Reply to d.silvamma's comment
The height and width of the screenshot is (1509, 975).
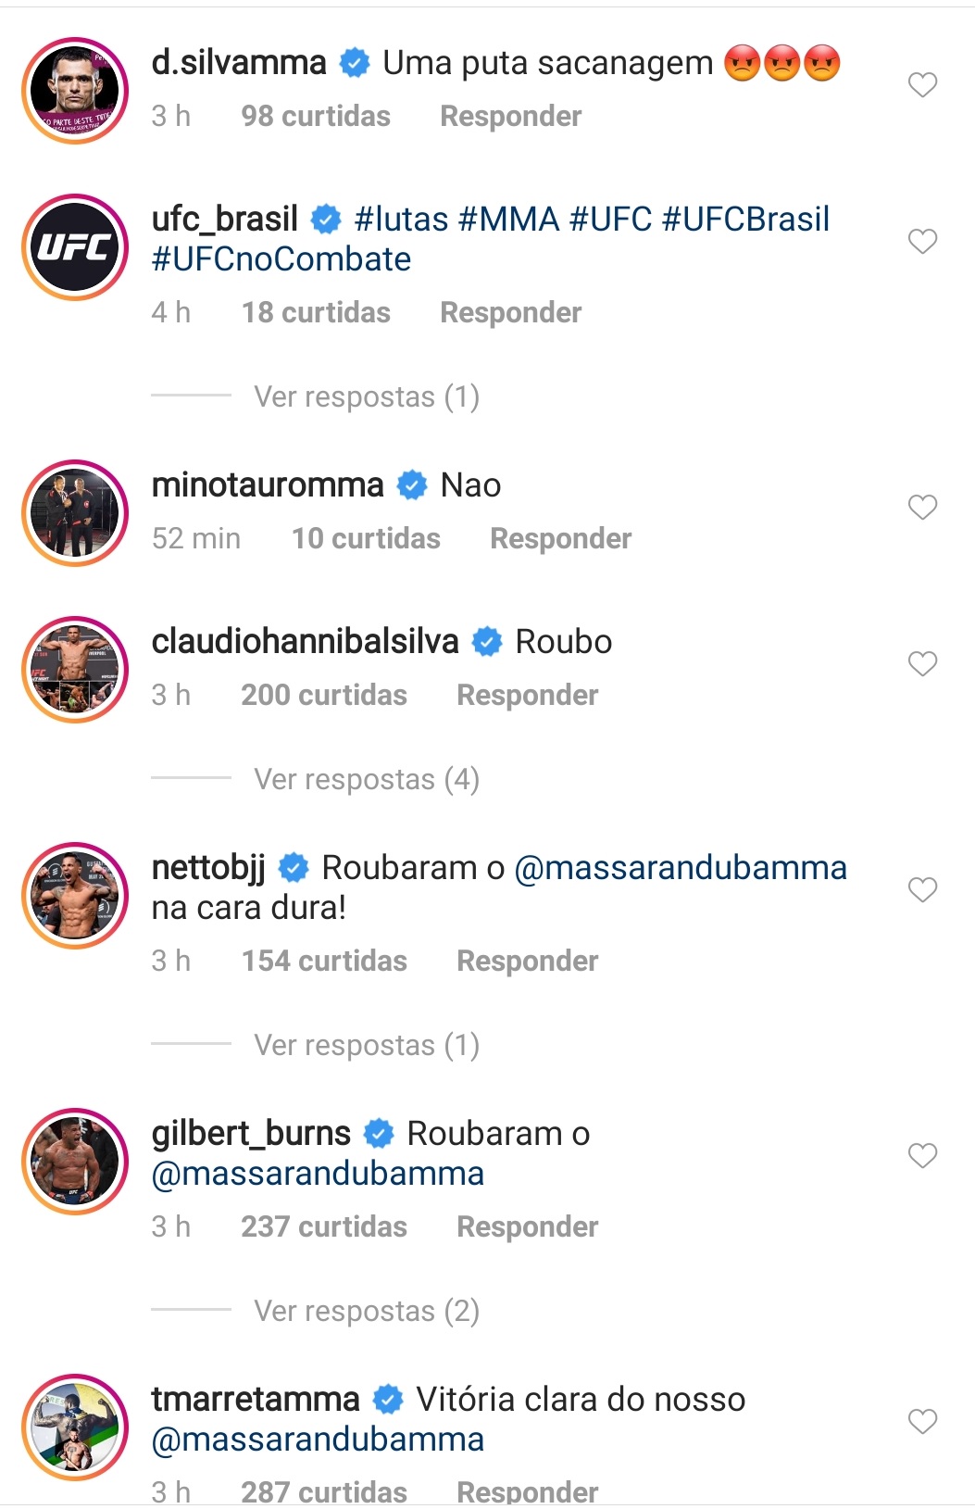(x=510, y=117)
